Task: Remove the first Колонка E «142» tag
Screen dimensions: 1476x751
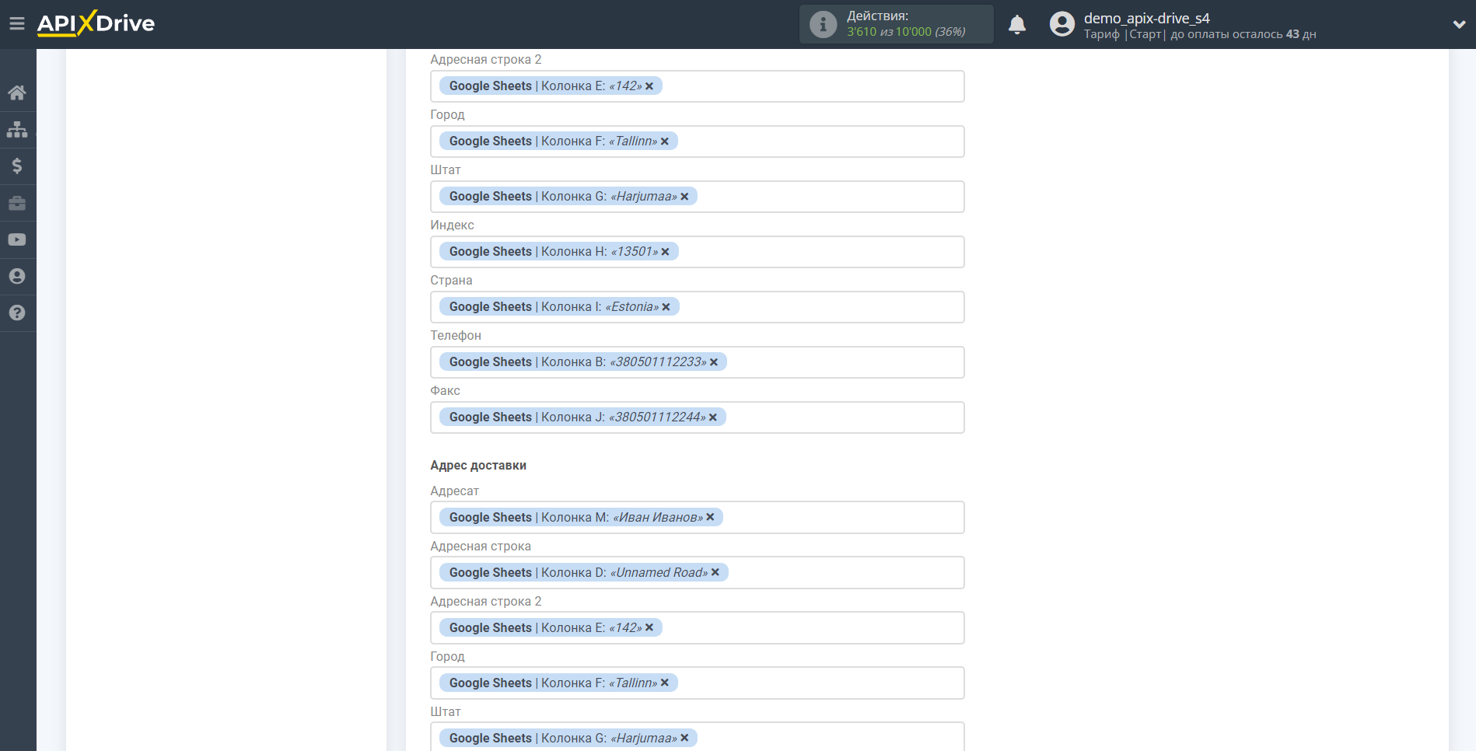Action: [649, 86]
